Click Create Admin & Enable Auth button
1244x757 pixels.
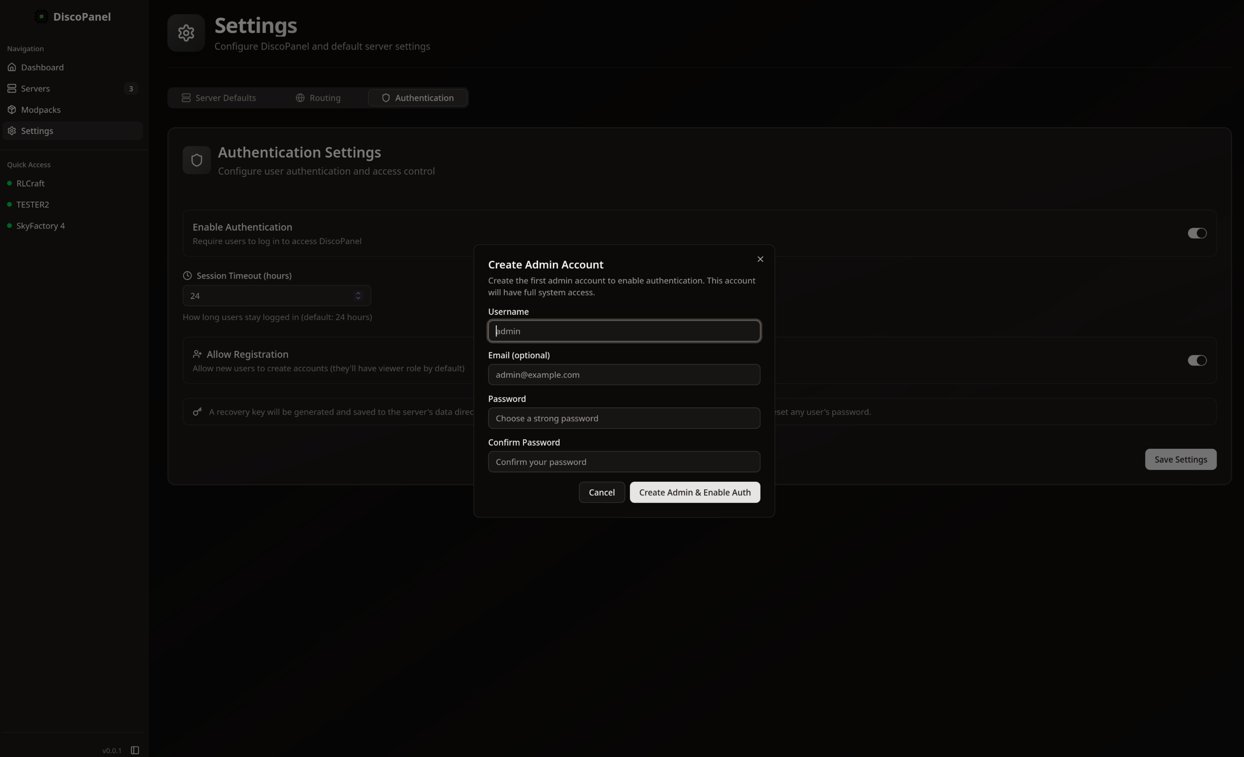(695, 492)
